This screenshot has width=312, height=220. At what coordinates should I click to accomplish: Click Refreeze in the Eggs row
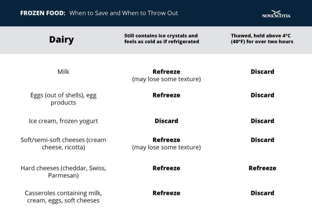click(x=167, y=95)
